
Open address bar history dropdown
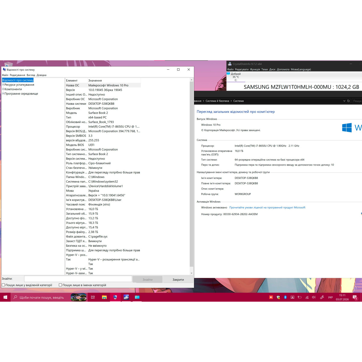[x=344, y=101]
